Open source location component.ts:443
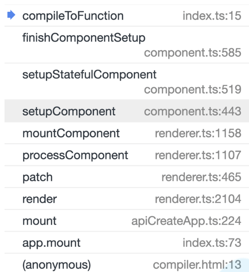Screen dimensions: 249x272 [192, 111]
